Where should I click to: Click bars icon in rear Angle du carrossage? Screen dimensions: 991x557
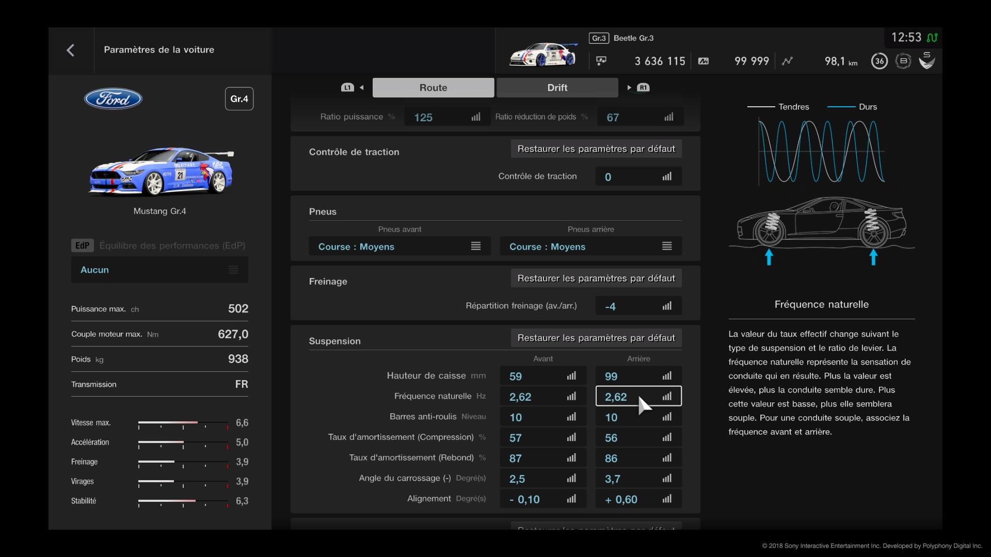[x=667, y=478]
